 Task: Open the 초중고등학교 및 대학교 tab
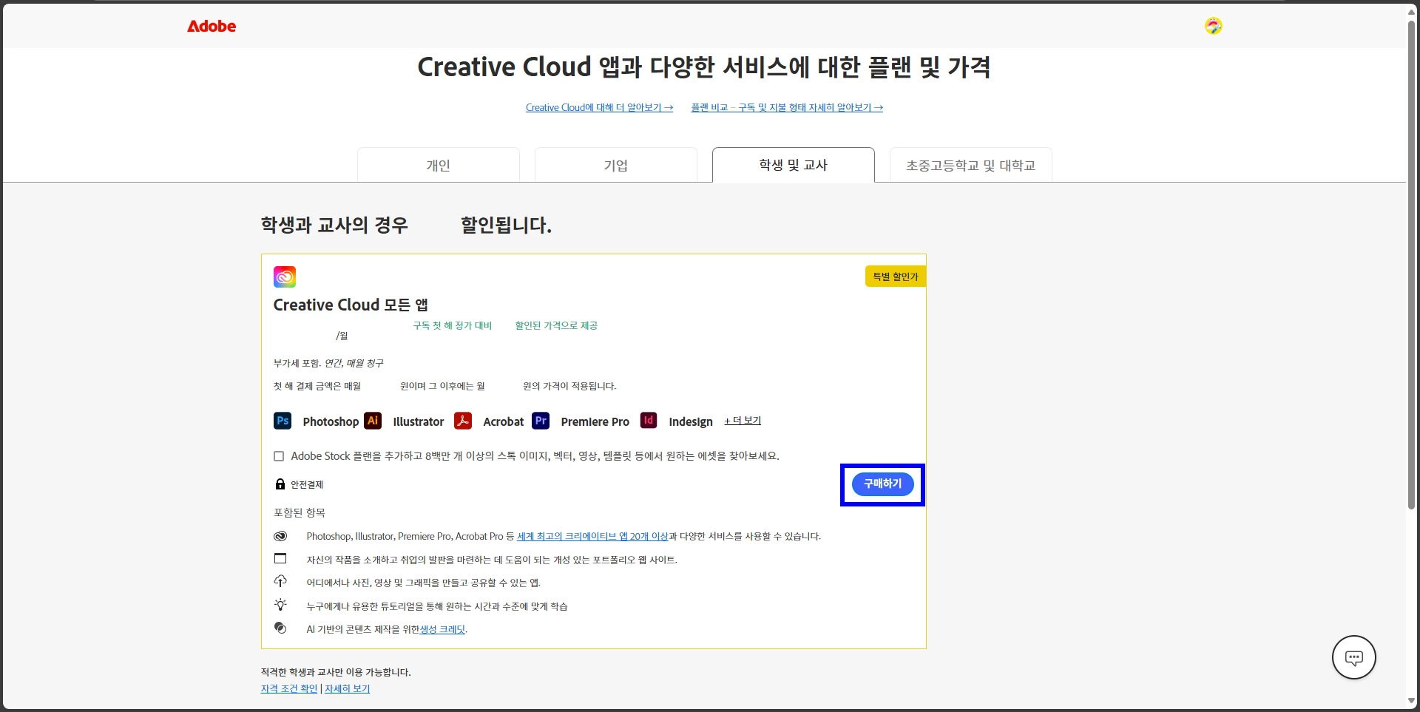tap(971, 165)
